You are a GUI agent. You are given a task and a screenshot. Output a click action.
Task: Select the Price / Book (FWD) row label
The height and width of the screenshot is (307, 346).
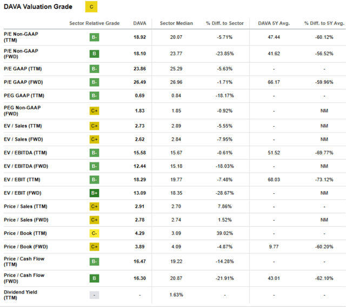[26, 247]
